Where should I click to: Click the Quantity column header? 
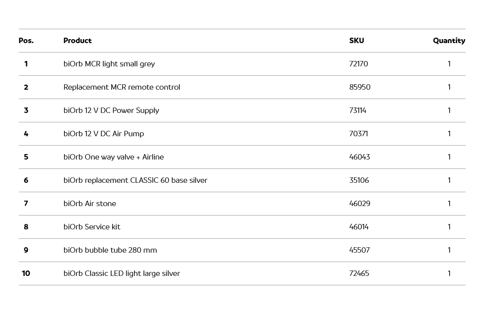coord(449,41)
